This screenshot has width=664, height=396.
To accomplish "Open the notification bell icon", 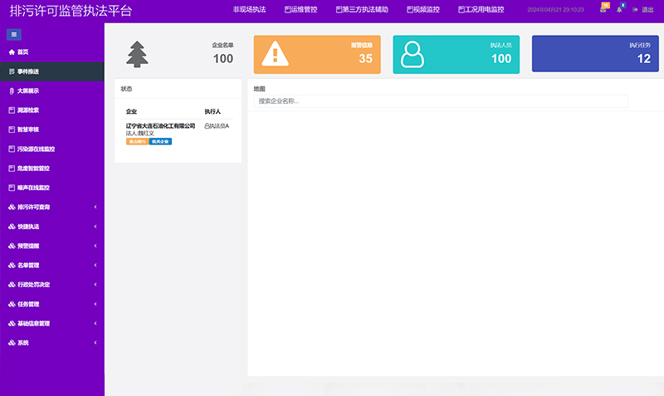I will pos(619,9).
